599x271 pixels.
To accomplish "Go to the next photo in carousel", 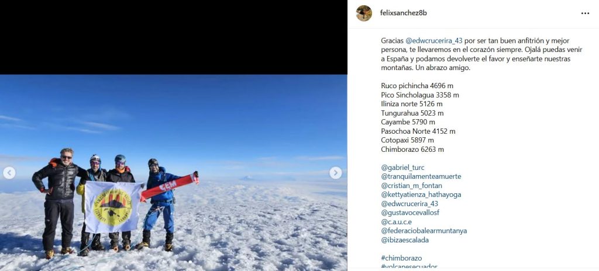I will (x=335, y=173).
